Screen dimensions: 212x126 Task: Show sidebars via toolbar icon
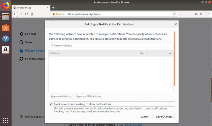202,14
